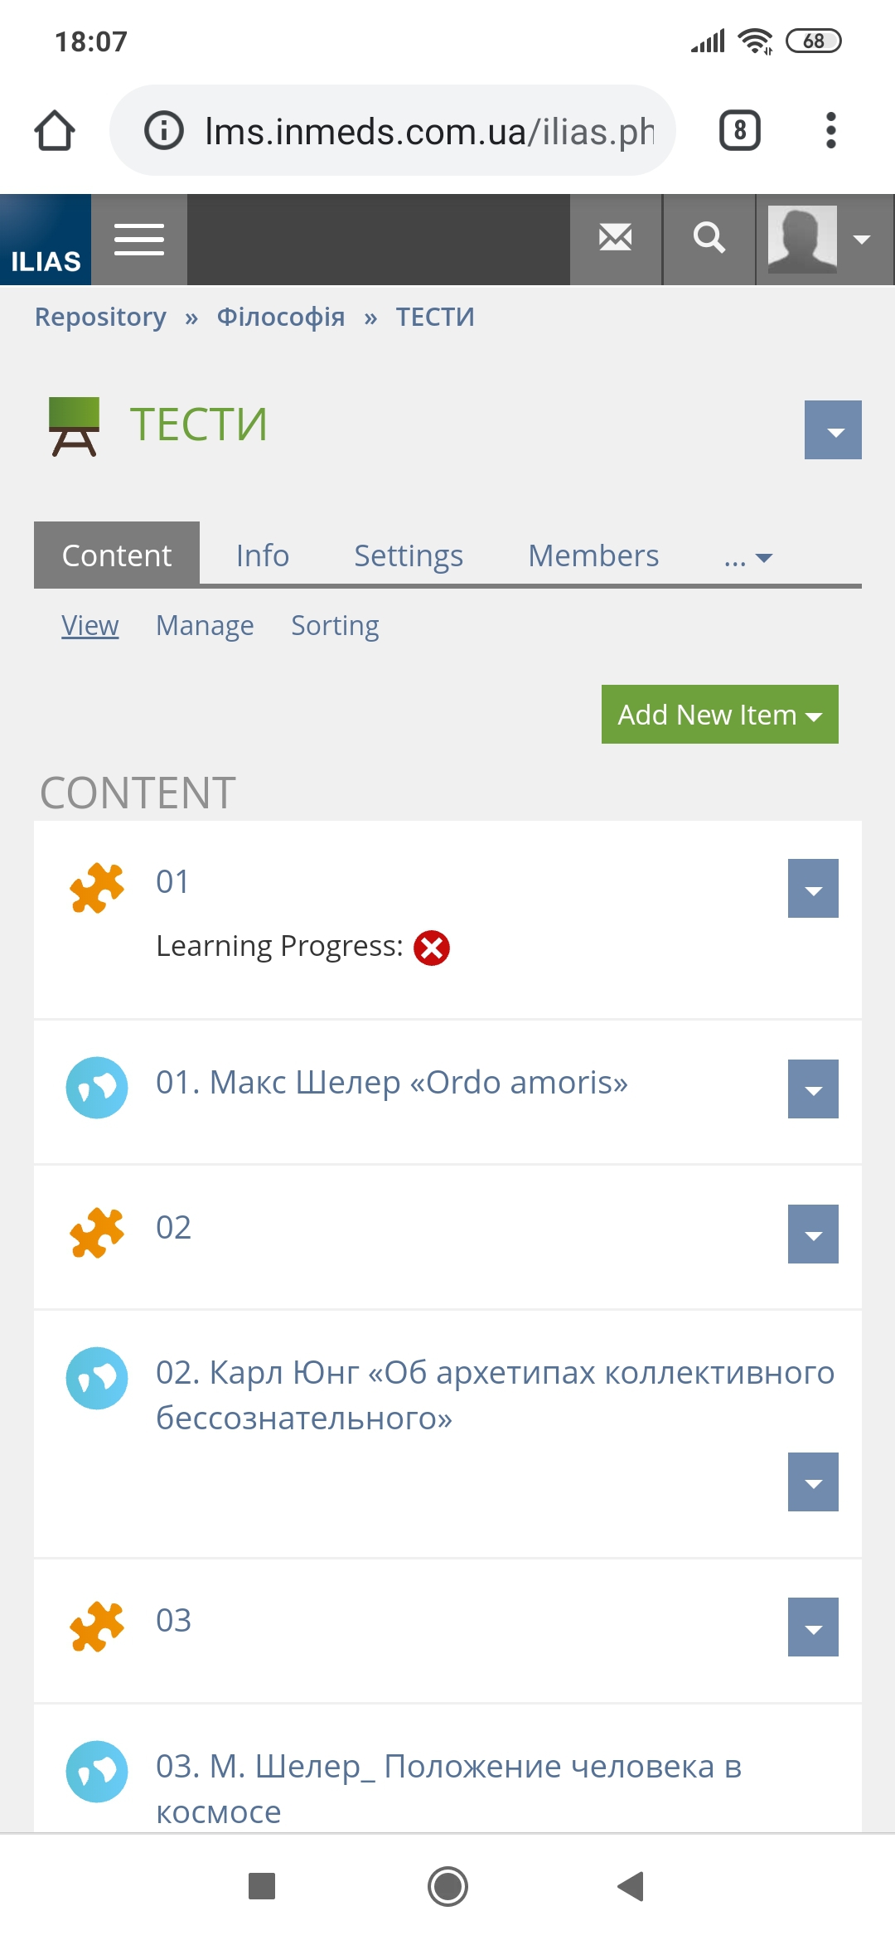The height and width of the screenshot is (1940, 895).
Task: Switch to the Settings tab
Action: (409, 555)
